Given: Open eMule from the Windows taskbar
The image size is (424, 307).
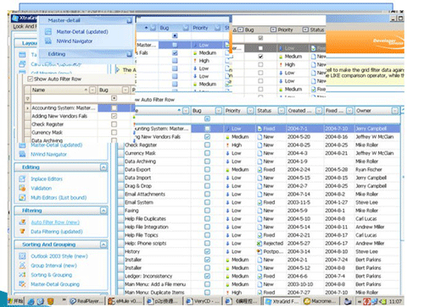Looking at the screenshot, I should (x=125, y=301).
